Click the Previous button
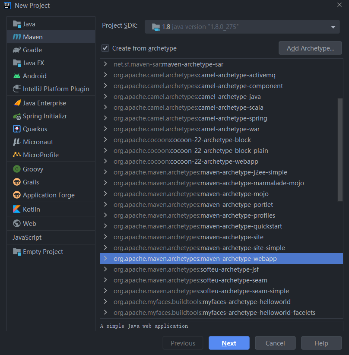The height and width of the screenshot is (355, 349). pyautogui.click(x=183, y=343)
